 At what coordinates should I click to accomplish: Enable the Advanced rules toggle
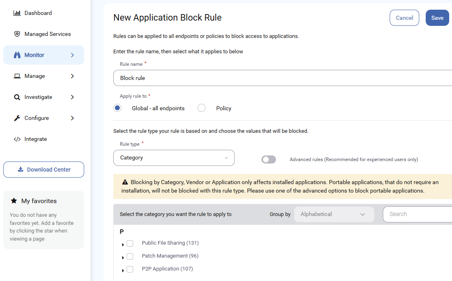pos(269,159)
